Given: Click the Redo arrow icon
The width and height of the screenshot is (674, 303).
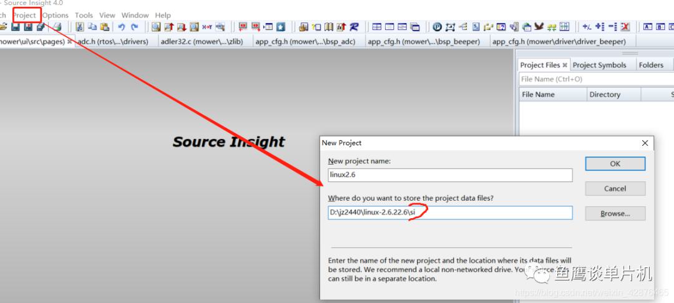Looking at the screenshot, I should 135,27.
